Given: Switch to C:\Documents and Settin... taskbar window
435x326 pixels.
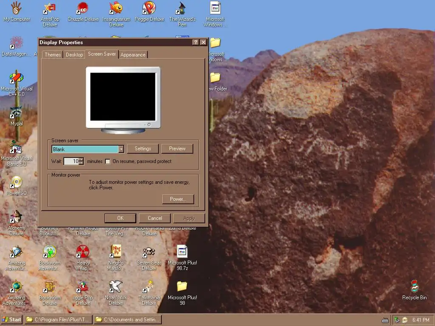Looking at the screenshot, I should coord(128,320).
